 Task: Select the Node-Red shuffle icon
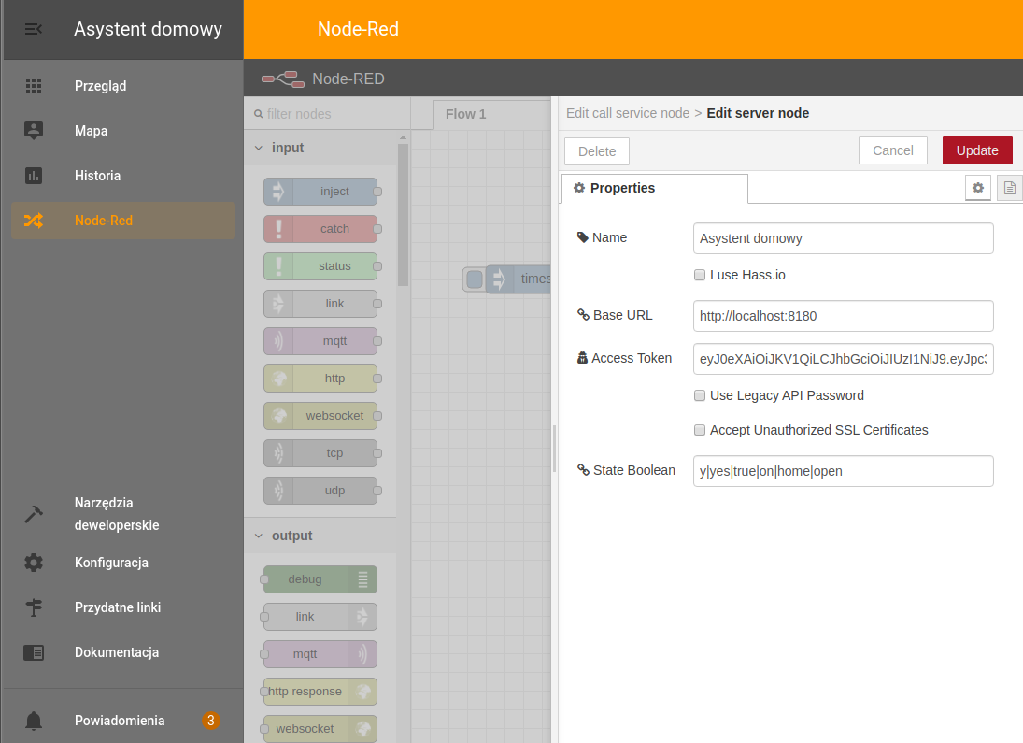click(x=34, y=221)
